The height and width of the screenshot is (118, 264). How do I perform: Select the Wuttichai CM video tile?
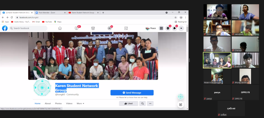click(x=245, y=60)
